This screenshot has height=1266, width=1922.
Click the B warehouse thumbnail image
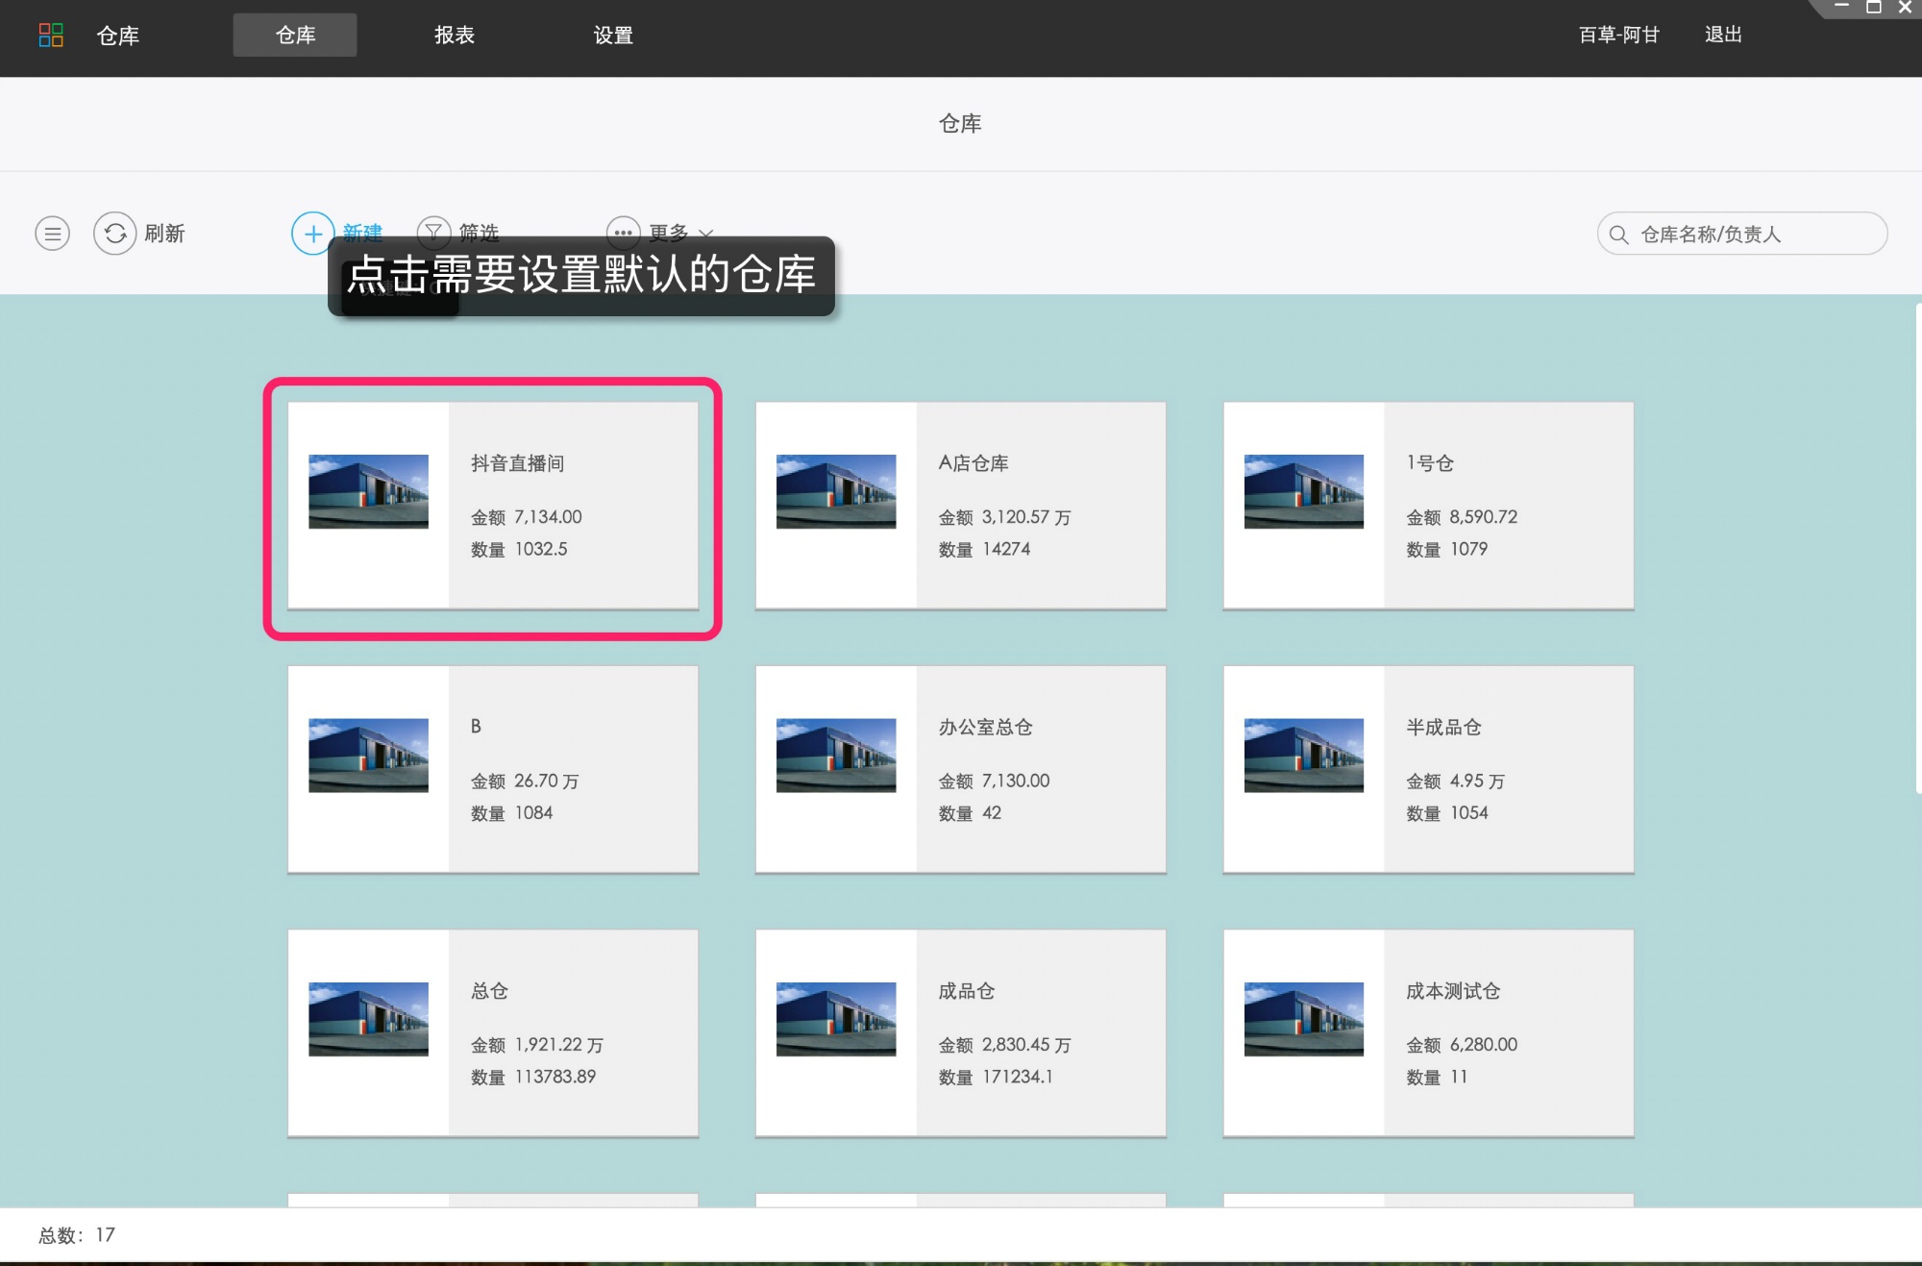[x=368, y=756]
